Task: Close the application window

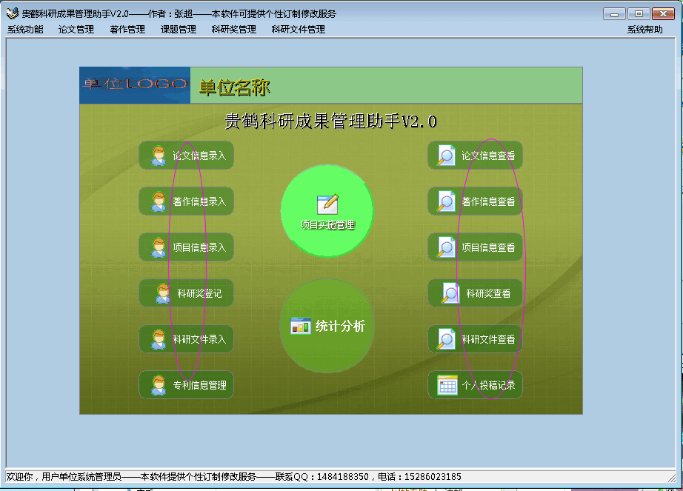Action: 663,14
